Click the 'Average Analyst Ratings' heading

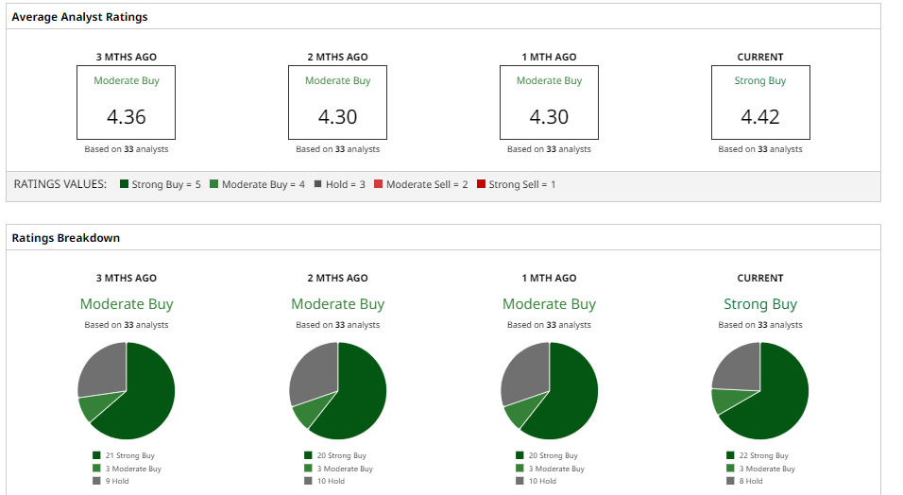coord(79,17)
